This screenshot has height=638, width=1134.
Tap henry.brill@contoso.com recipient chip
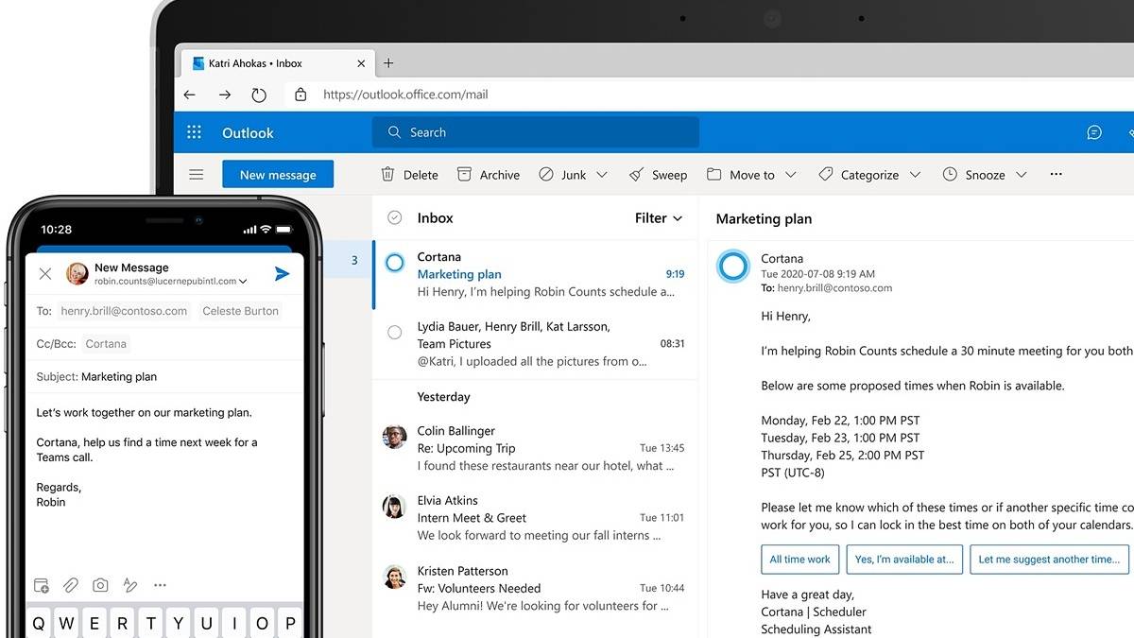124,311
